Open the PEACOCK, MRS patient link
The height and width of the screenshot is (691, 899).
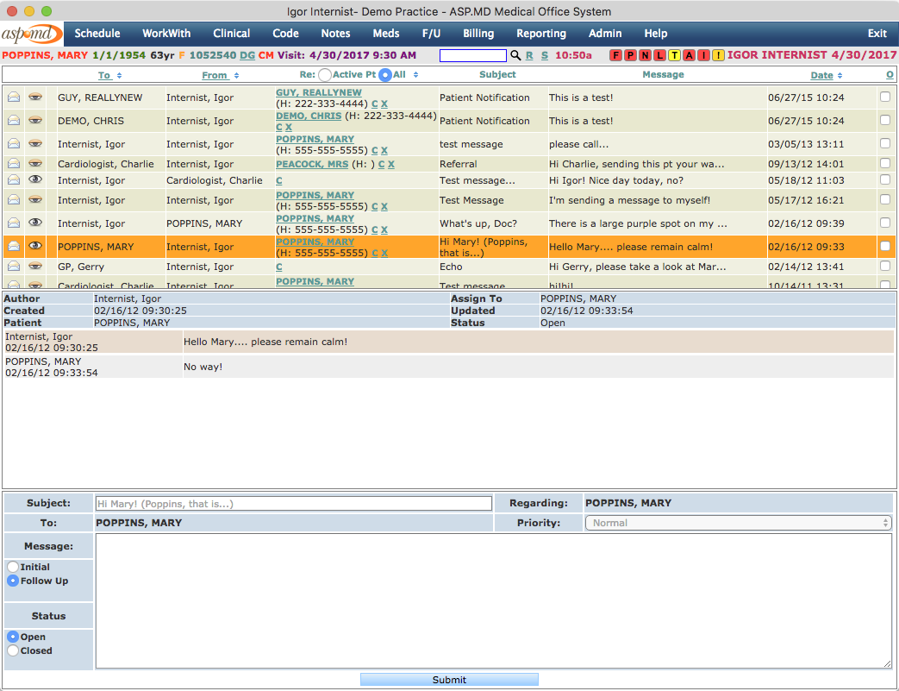[x=312, y=164]
